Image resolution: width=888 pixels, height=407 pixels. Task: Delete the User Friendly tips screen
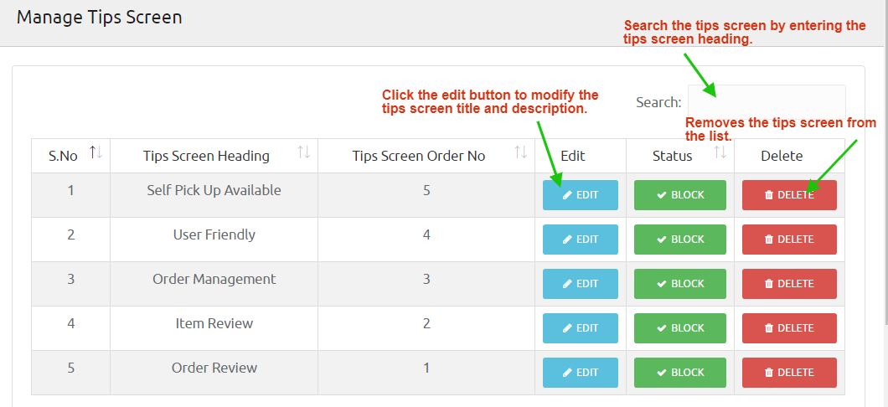[788, 240]
